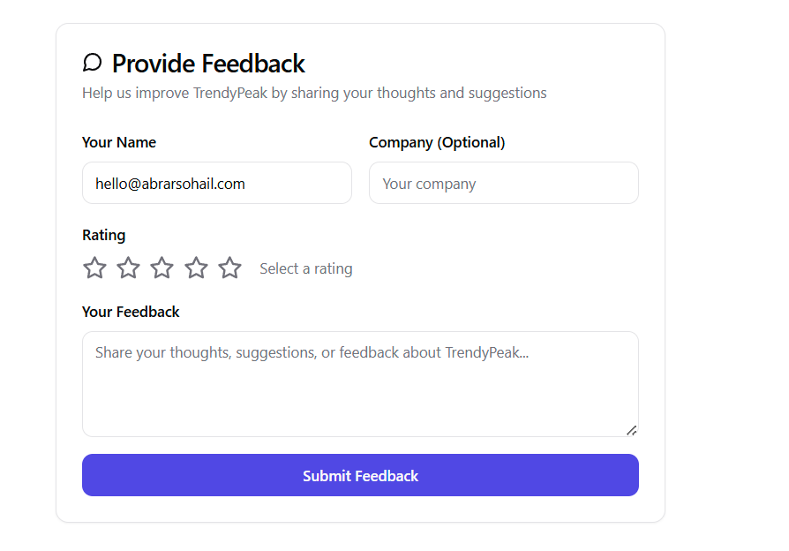This screenshot has height=551, width=789.
Task: Click the TrendyPeak description text
Action: point(314,93)
